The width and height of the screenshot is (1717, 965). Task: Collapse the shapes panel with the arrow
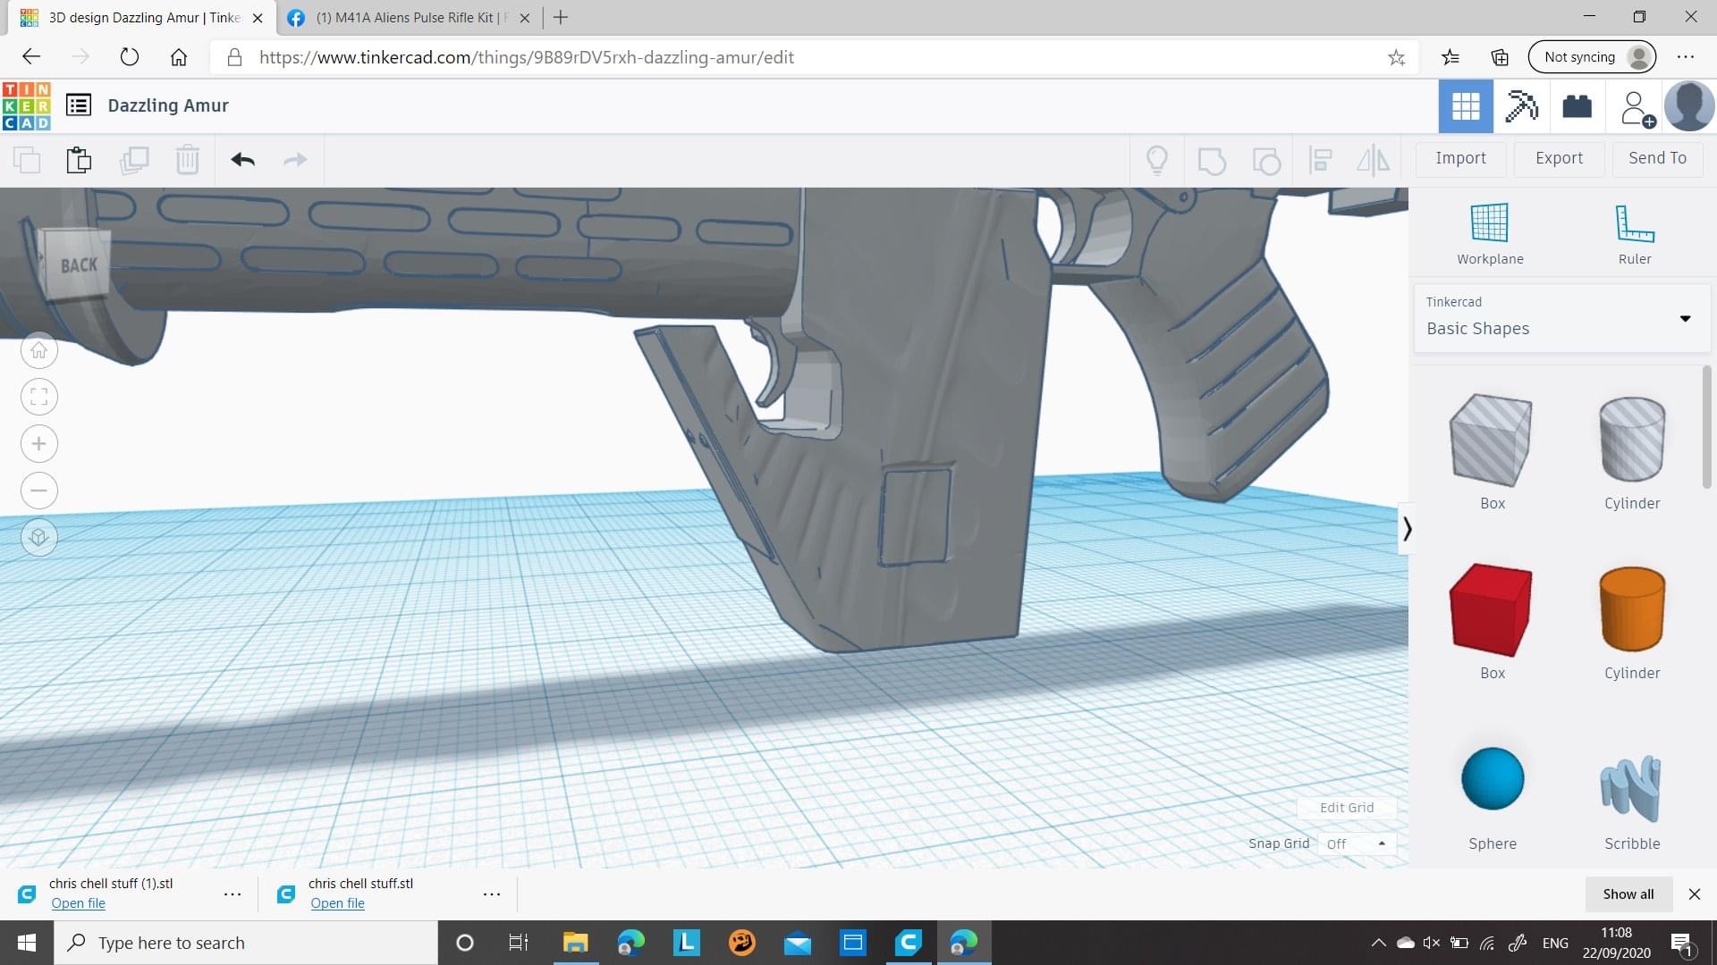[x=1407, y=529]
